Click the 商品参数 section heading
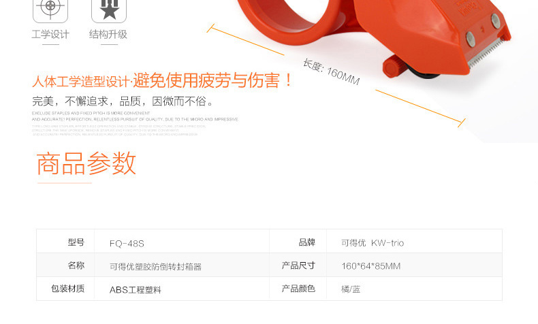The image size is (538, 324). [x=86, y=163]
